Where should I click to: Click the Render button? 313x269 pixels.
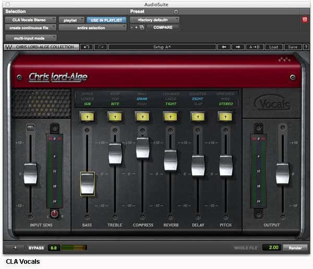pos(295,248)
